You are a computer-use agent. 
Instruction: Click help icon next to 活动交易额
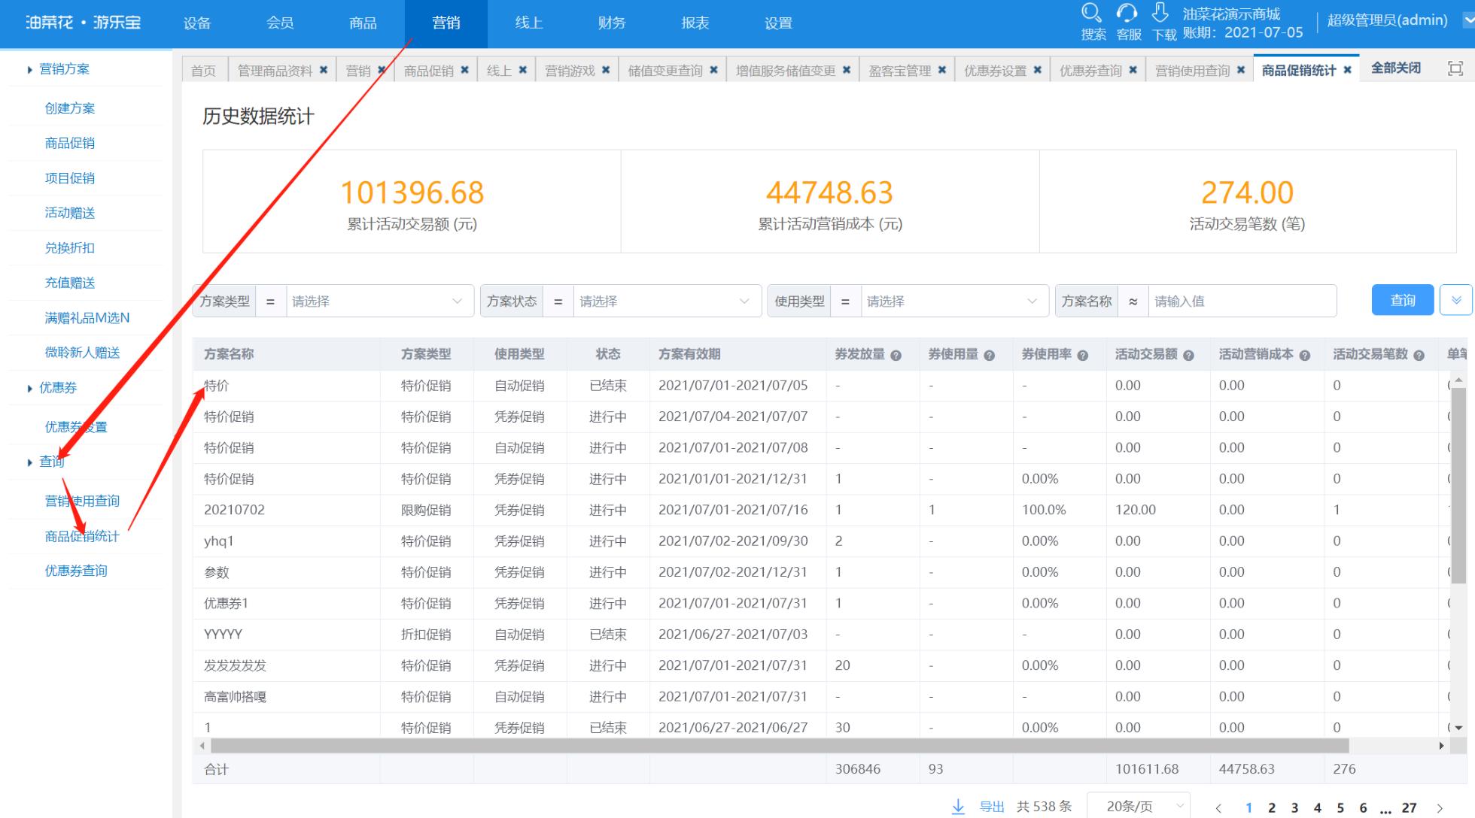[1188, 356]
